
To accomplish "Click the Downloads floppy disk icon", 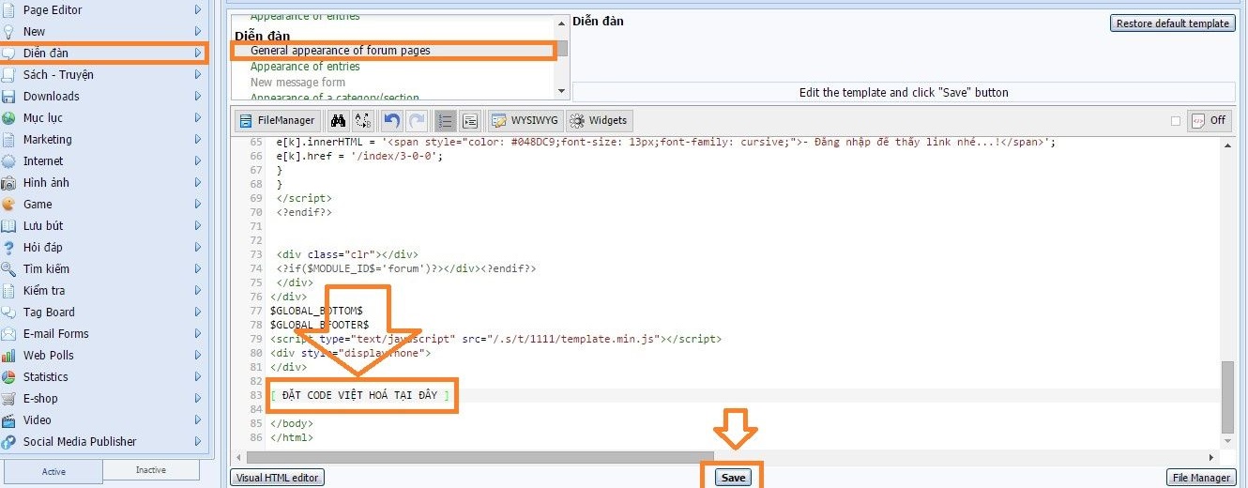I will (8, 96).
